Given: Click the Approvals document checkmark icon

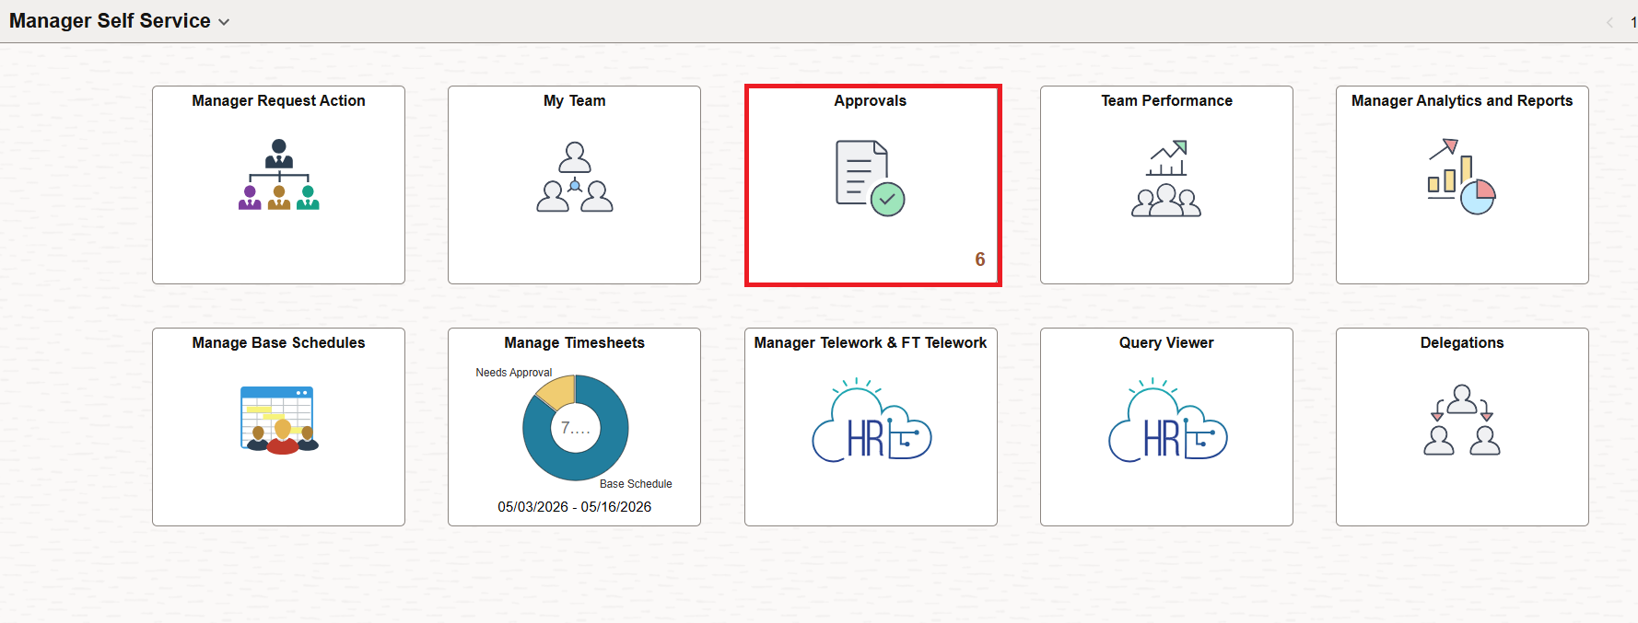Looking at the screenshot, I should coord(871,178).
